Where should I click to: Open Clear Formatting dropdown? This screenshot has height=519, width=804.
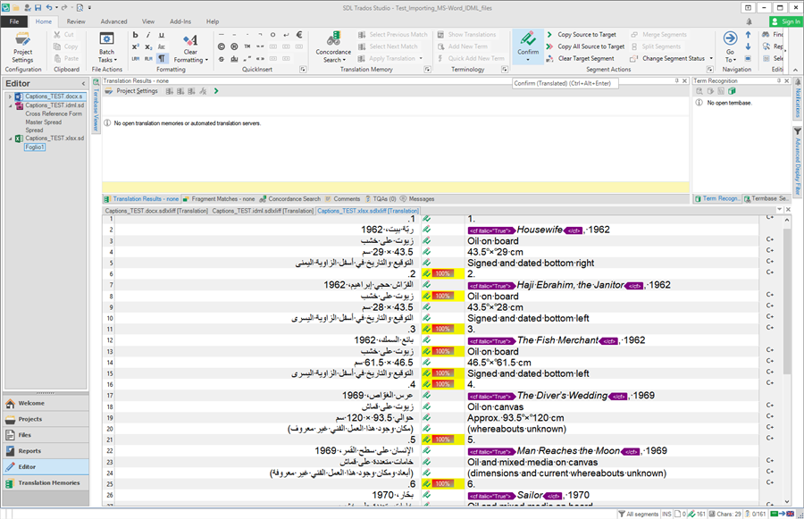click(190, 47)
